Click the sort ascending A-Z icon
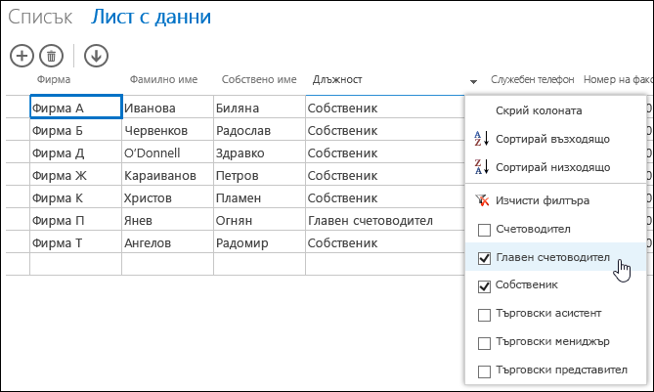Image resolution: width=654 pixels, height=392 pixels. point(481,139)
